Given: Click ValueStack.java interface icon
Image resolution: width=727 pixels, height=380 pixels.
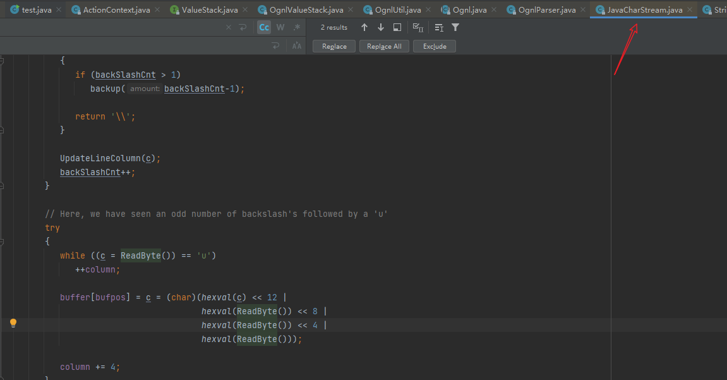Looking at the screenshot, I should pos(174,9).
